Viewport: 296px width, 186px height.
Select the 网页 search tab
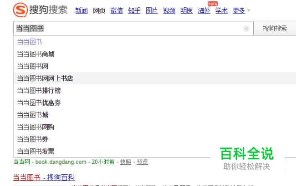99,10
